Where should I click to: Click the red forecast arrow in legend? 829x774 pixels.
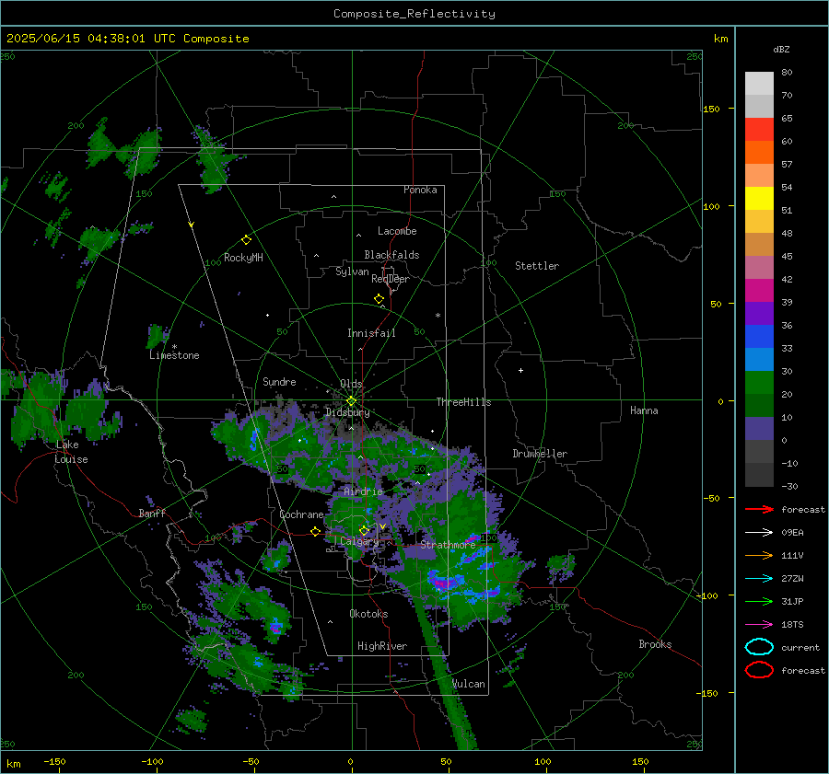(759, 509)
